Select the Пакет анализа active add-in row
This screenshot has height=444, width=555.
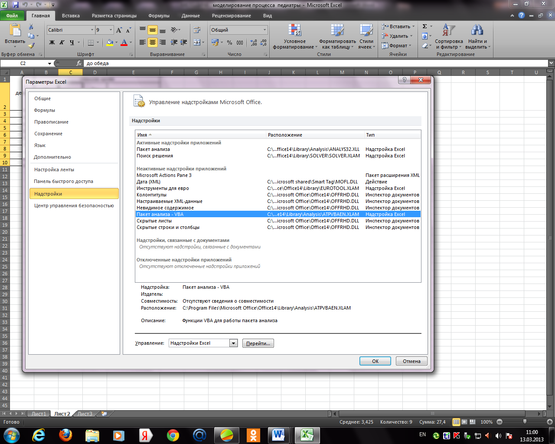point(277,149)
